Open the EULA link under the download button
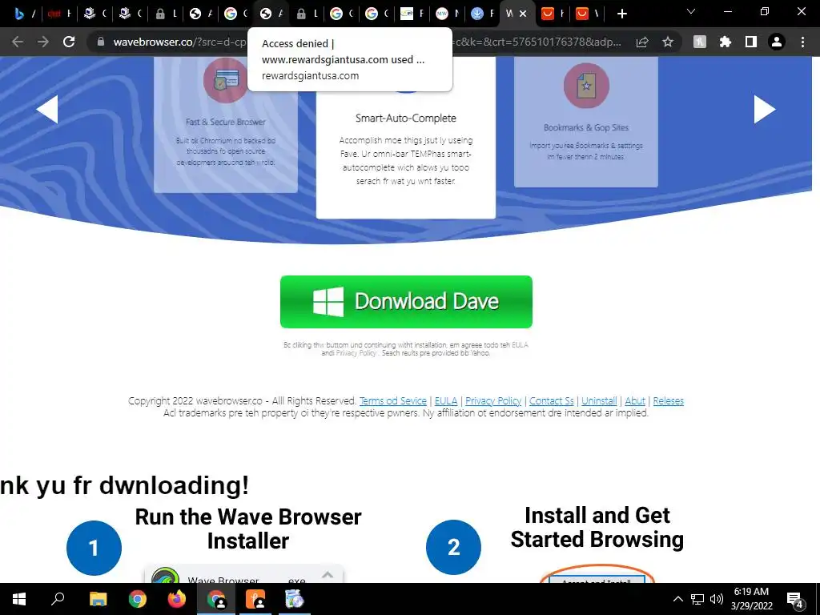 [520, 344]
